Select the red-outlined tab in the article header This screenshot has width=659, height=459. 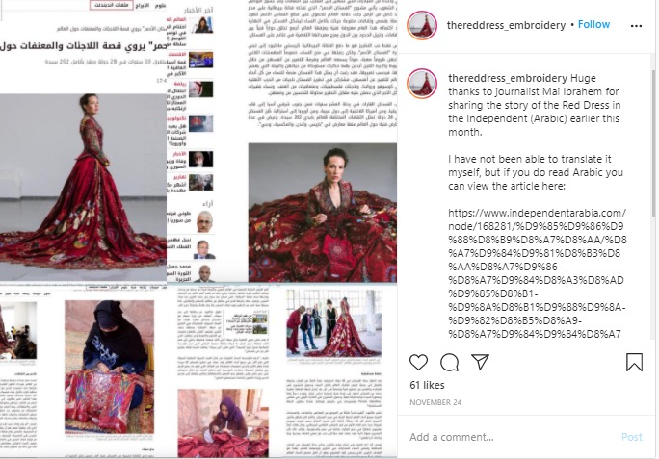(112, 5)
